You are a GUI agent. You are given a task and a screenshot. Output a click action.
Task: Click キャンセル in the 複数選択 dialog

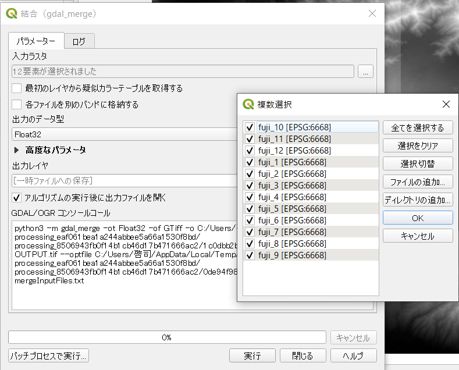[418, 236]
